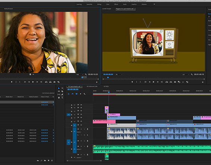The image size is (211, 165).
Task: Switch to the Editing workspace
Action: click(x=99, y=4)
